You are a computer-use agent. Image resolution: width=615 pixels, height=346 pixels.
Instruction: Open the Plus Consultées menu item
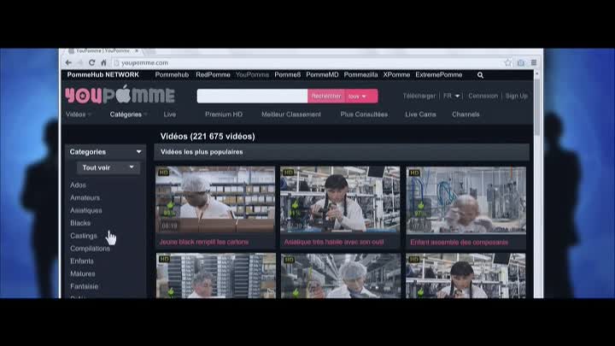364,114
